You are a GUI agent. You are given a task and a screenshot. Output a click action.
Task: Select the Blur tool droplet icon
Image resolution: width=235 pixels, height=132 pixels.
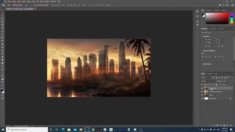tap(3, 57)
